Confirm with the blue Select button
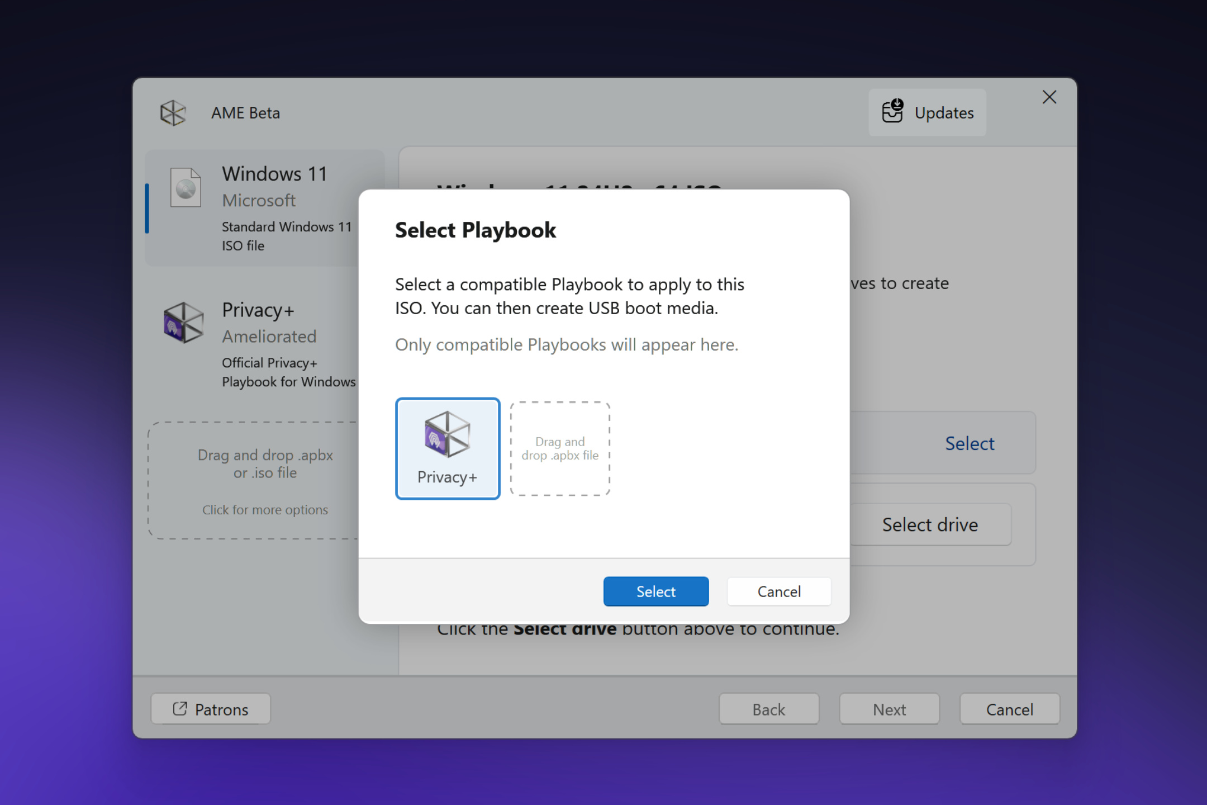Image resolution: width=1207 pixels, height=805 pixels. point(656,591)
